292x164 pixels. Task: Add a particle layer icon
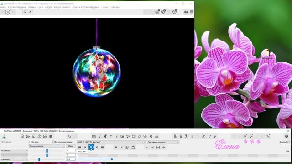pos(128,136)
